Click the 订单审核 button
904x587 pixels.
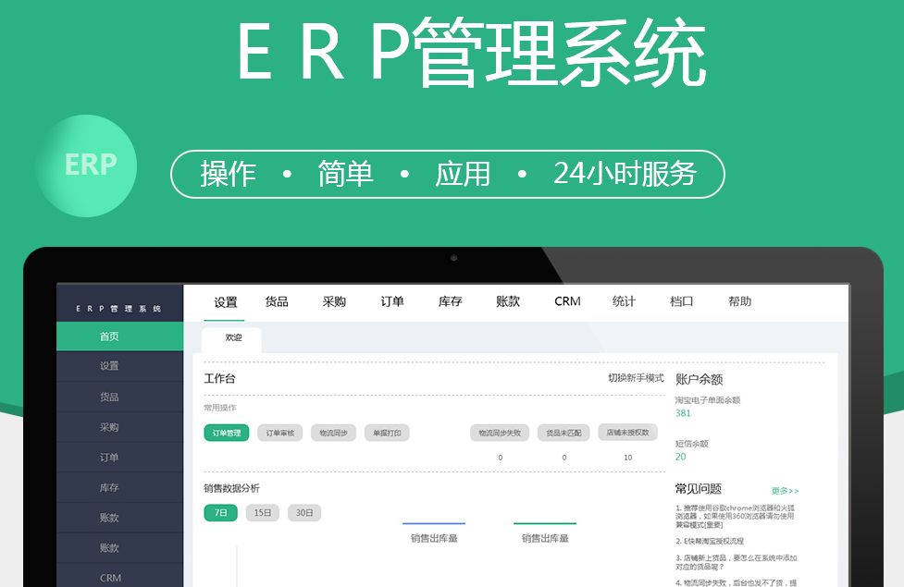click(279, 433)
